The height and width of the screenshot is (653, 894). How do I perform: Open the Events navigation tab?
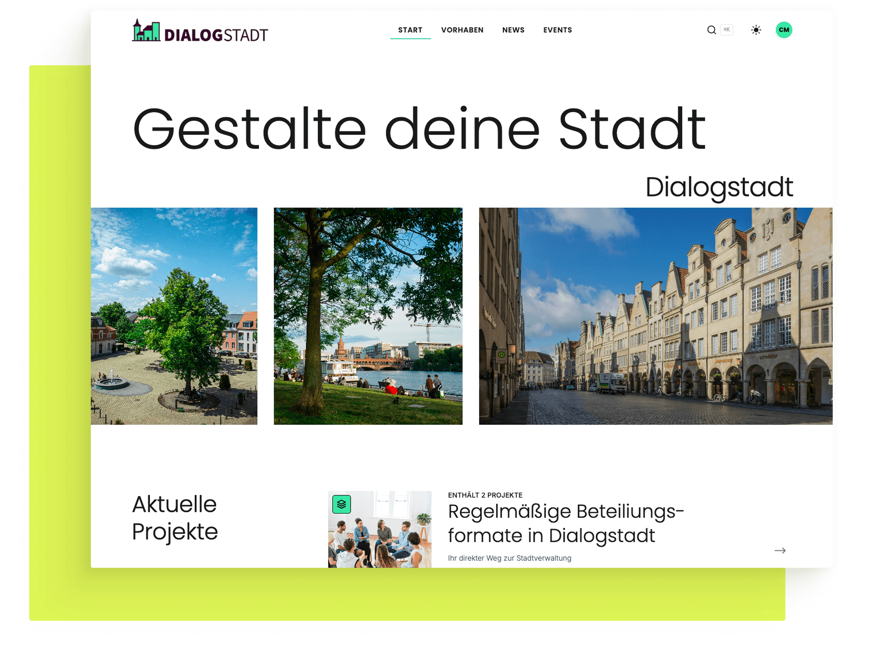point(557,30)
